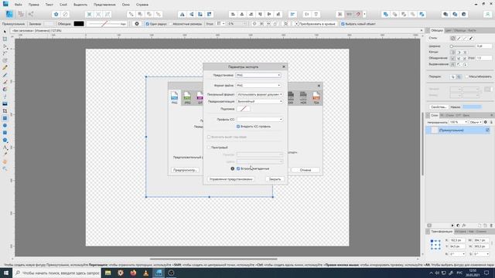The width and height of the screenshot is (495, 278).
Task: Click the layer effects gear icon in Layers panel
Action: click(486, 122)
